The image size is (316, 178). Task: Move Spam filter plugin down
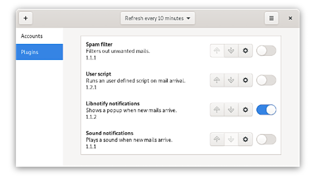point(231,51)
